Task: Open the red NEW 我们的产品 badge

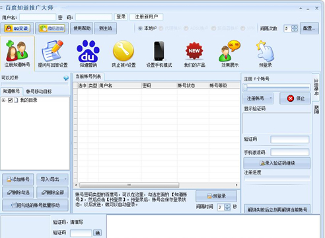Action: (194, 51)
